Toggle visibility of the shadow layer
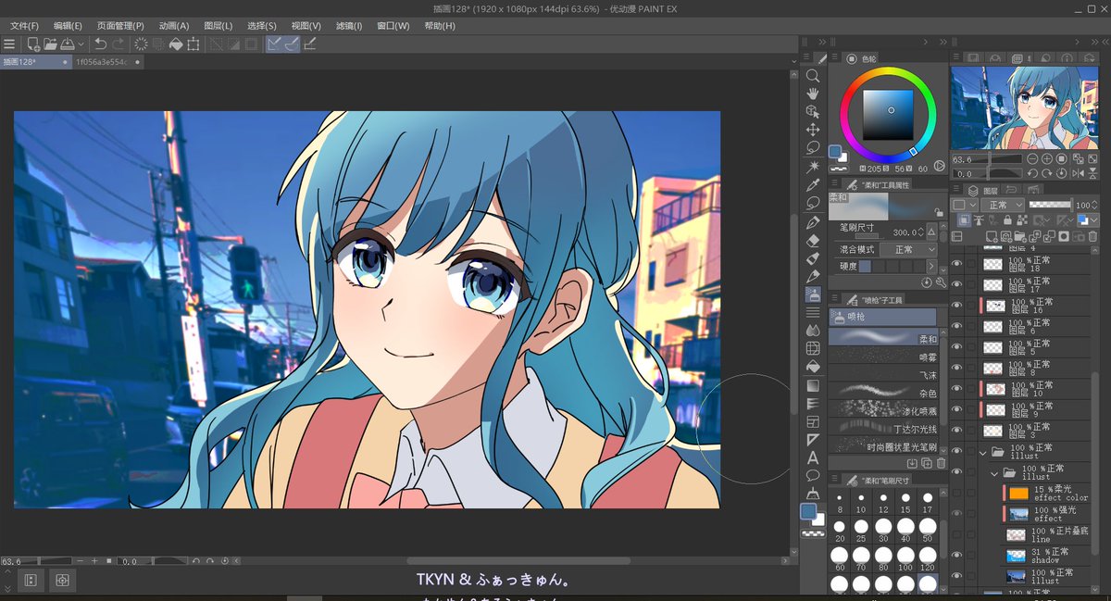The width and height of the screenshot is (1111, 601). point(957,556)
